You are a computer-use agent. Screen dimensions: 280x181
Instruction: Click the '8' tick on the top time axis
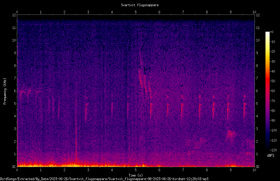click(x=207, y=12)
